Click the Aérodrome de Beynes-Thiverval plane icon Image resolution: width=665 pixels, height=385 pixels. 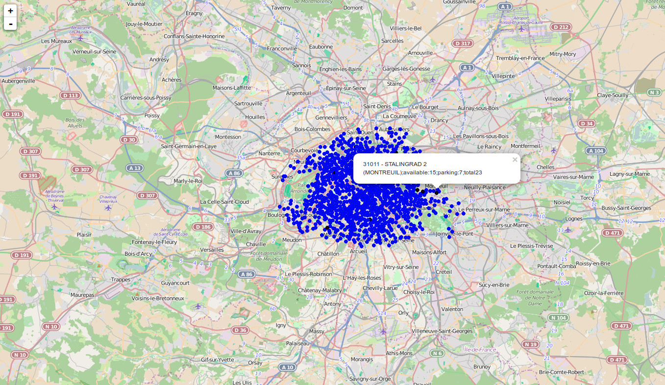pos(54,207)
